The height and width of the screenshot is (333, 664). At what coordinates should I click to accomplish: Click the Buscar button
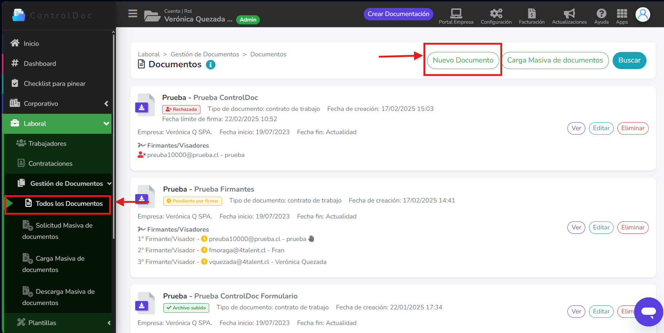click(x=629, y=60)
